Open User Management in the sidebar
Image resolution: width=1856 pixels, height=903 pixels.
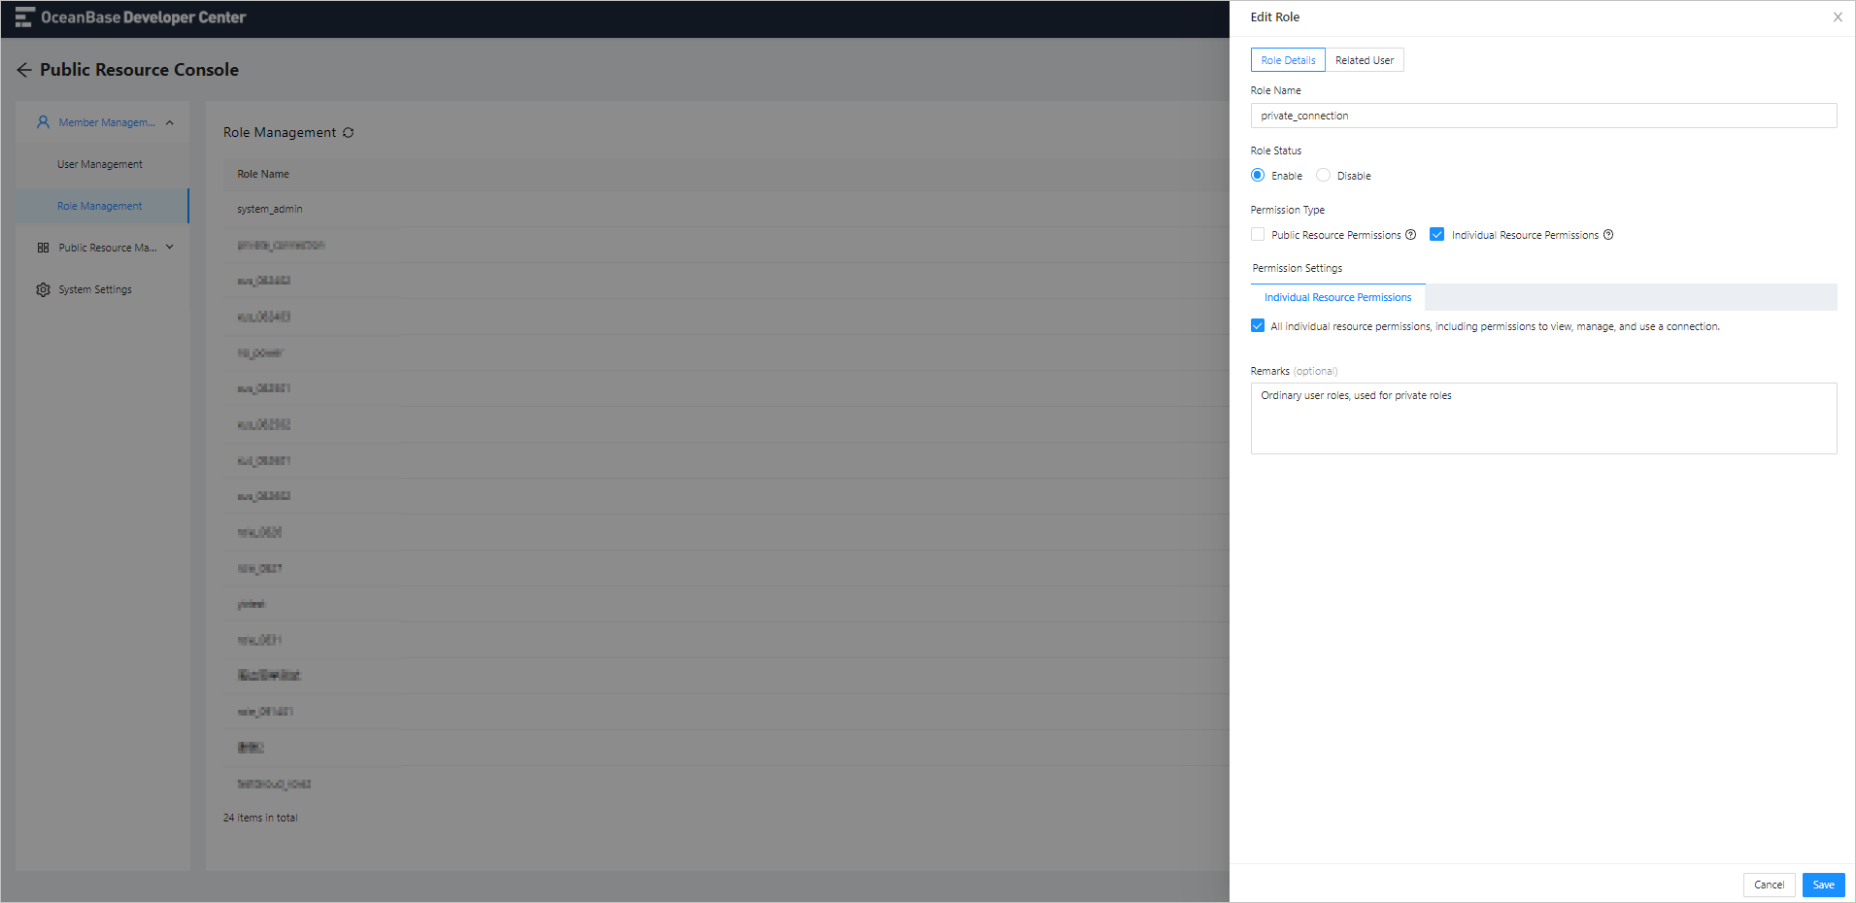click(x=100, y=164)
